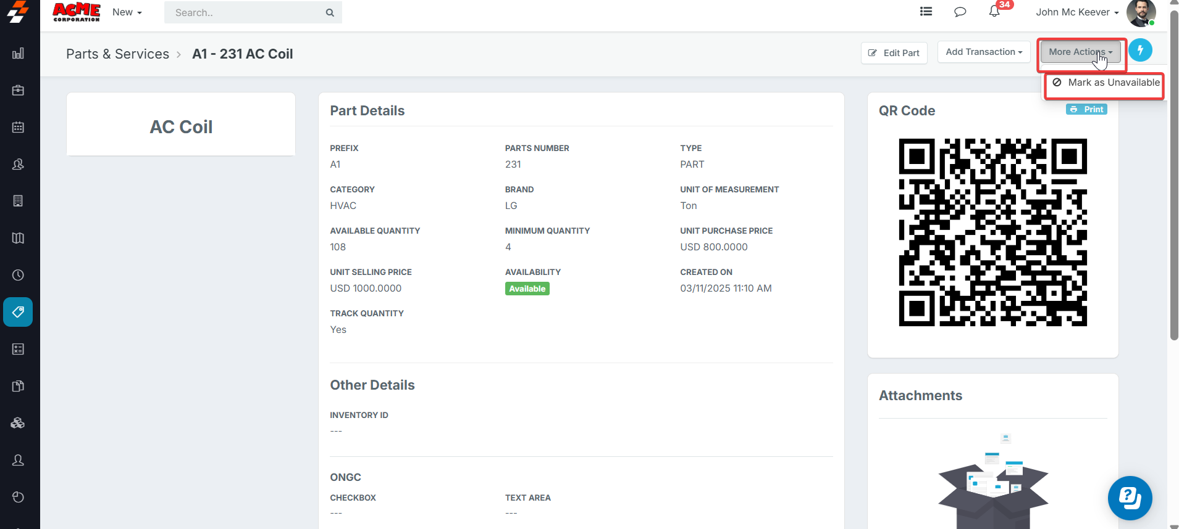Click the list icon in the top bar
The image size is (1179, 529).
(926, 12)
